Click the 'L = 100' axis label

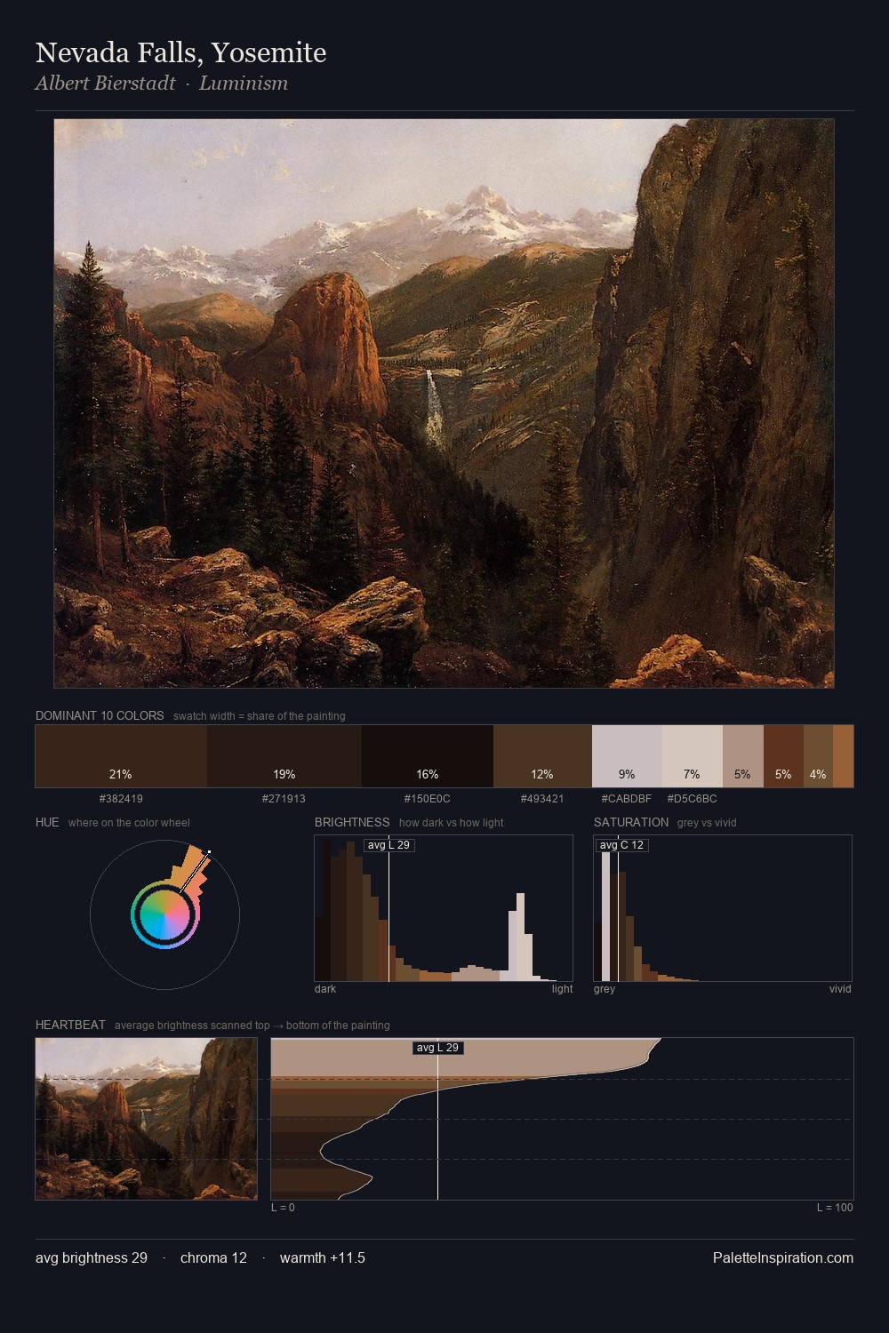[835, 1208]
